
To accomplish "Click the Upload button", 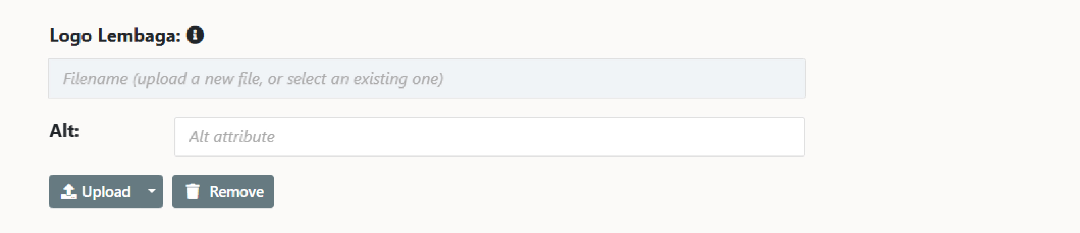I will [x=95, y=191].
